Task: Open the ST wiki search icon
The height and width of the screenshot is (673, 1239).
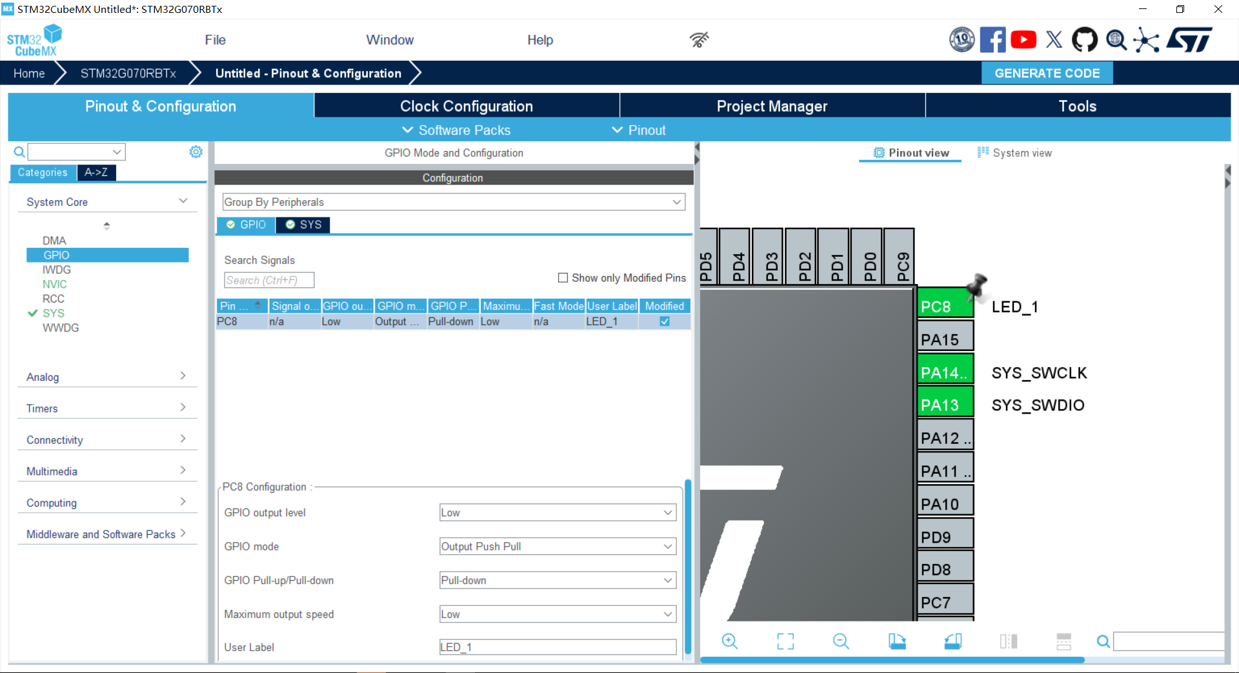Action: click(1116, 40)
